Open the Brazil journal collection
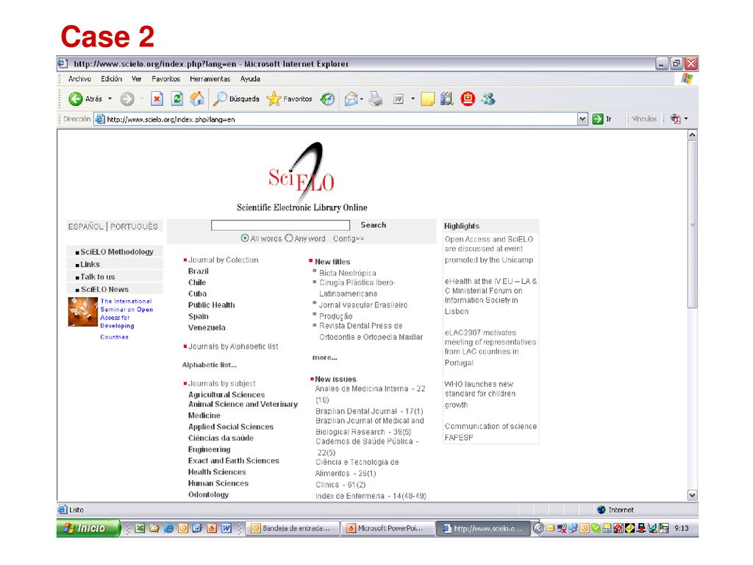Screen dimensions: 753x565 point(199,271)
